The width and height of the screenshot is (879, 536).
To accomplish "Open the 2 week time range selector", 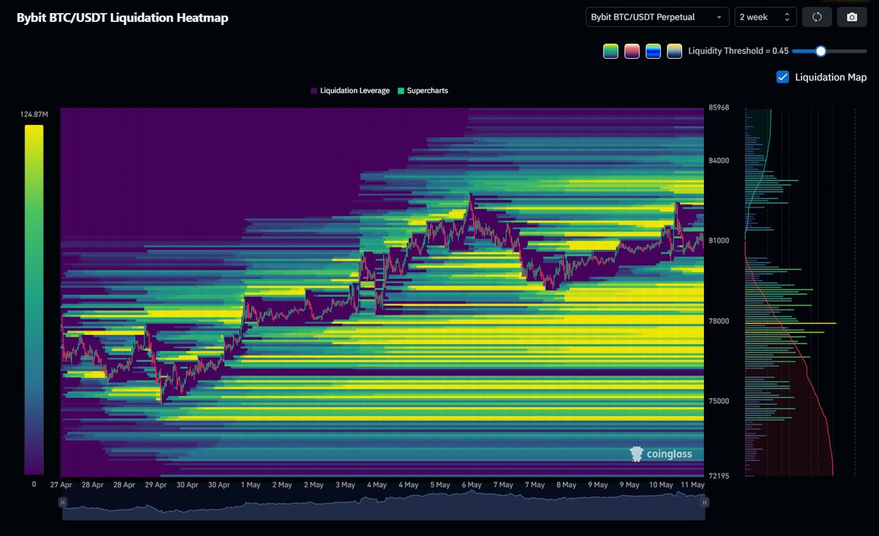I will click(x=765, y=17).
